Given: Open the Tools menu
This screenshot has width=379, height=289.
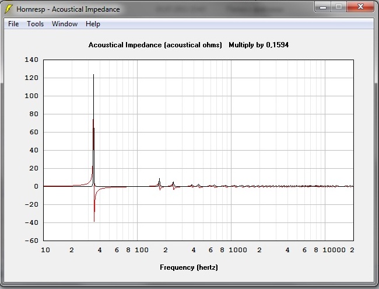Looking at the screenshot, I should pos(36,24).
